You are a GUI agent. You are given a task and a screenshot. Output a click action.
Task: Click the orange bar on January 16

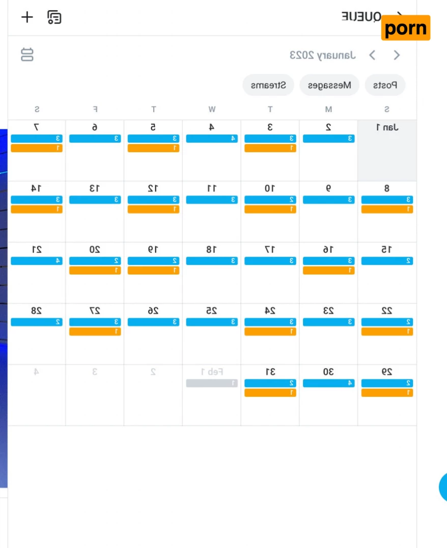(x=328, y=270)
